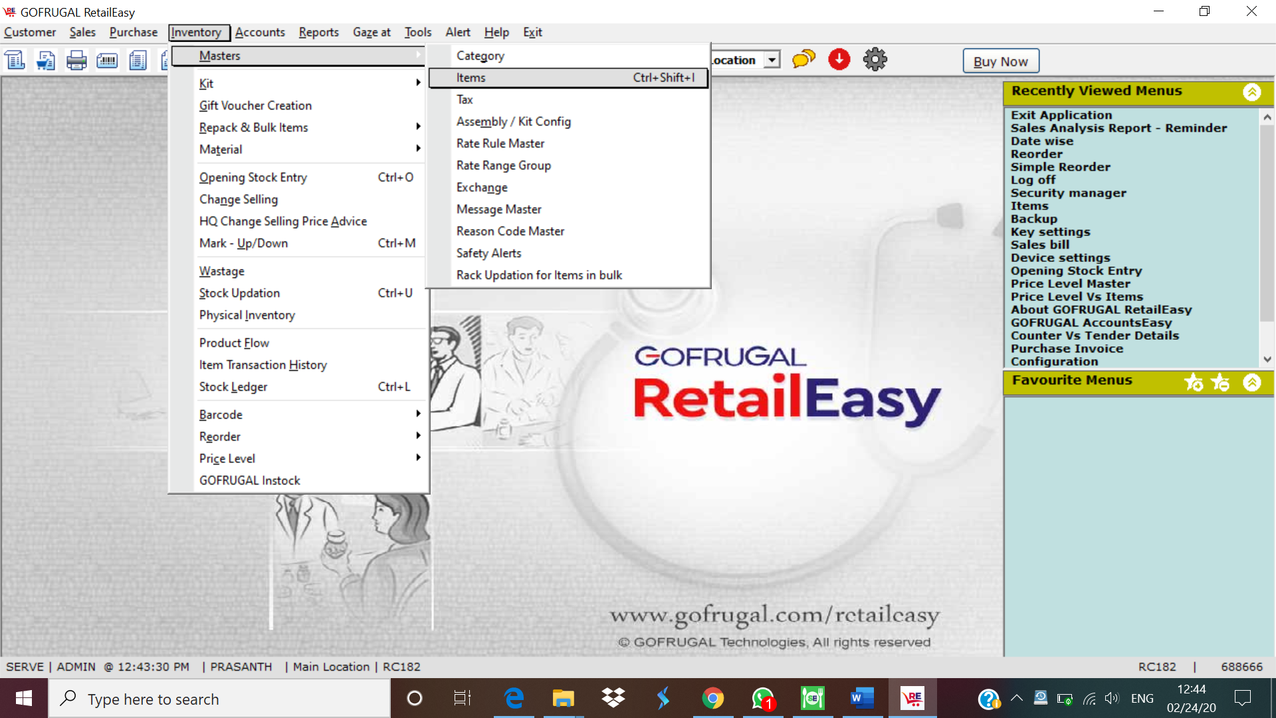The height and width of the screenshot is (718, 1276).
Task: Collapse the Favourite Menus panel
Action: [x=1252, y=382]
